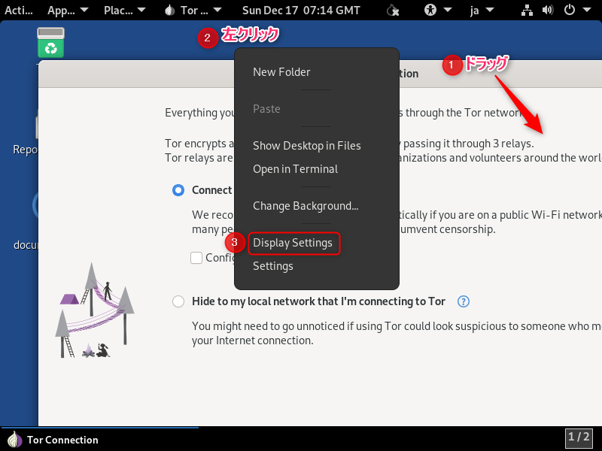Screen dimensions: 602x451
Task: Click the help question mark icon beside Hide option
Action: coord(464,301)
